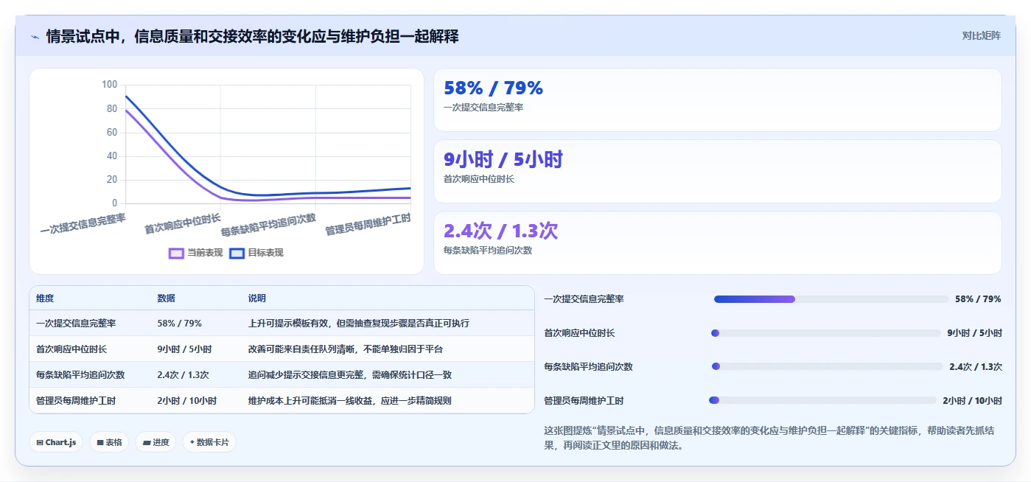The width and height of the screenshot is (1031, 482).
Task: Toggle the 目标表现 legend swatch
Action: pyautogui.click(x=237, y=253)
